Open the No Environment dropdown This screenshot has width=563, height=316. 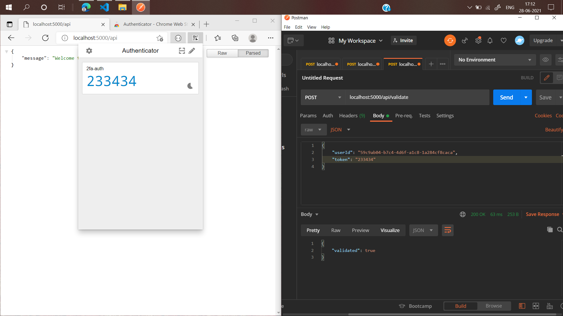tap(495, 60)
